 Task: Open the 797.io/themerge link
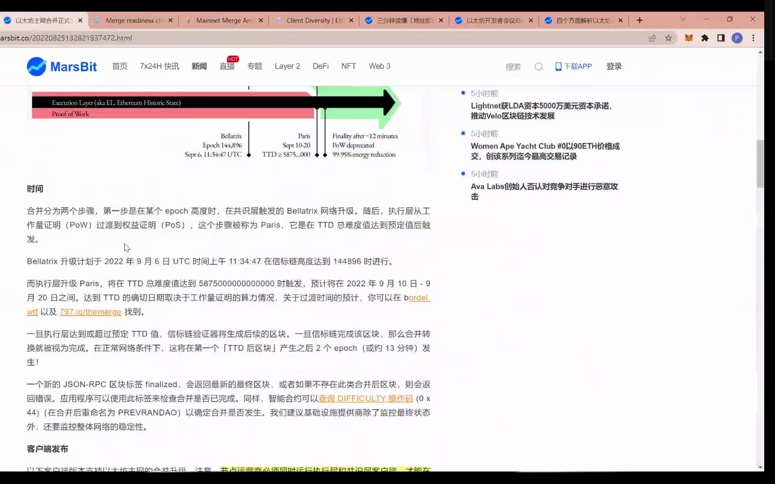point(91,312)
